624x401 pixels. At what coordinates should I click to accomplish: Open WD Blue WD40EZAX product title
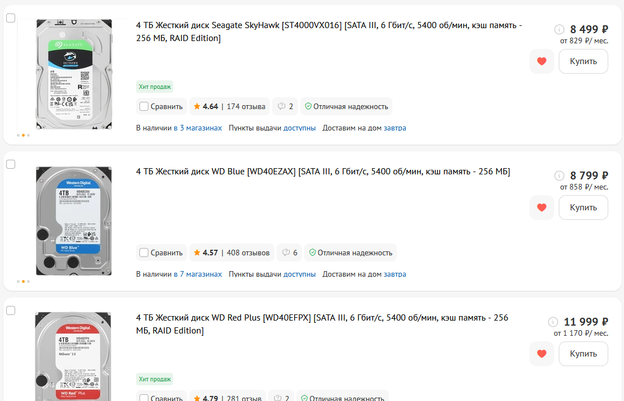tap(323, 172)
